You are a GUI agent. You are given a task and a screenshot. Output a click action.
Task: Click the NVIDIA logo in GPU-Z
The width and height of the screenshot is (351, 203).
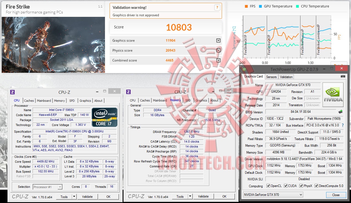click(x=333, y=95)
